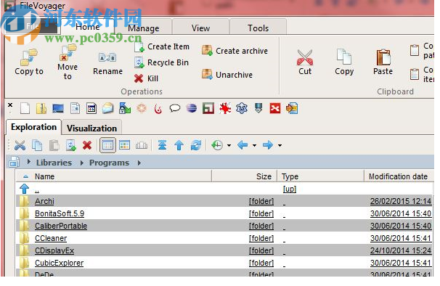The width and height of the screenshot is (440, 286).
Task: Click the back navigation arrow
Action: coord(243,145)
